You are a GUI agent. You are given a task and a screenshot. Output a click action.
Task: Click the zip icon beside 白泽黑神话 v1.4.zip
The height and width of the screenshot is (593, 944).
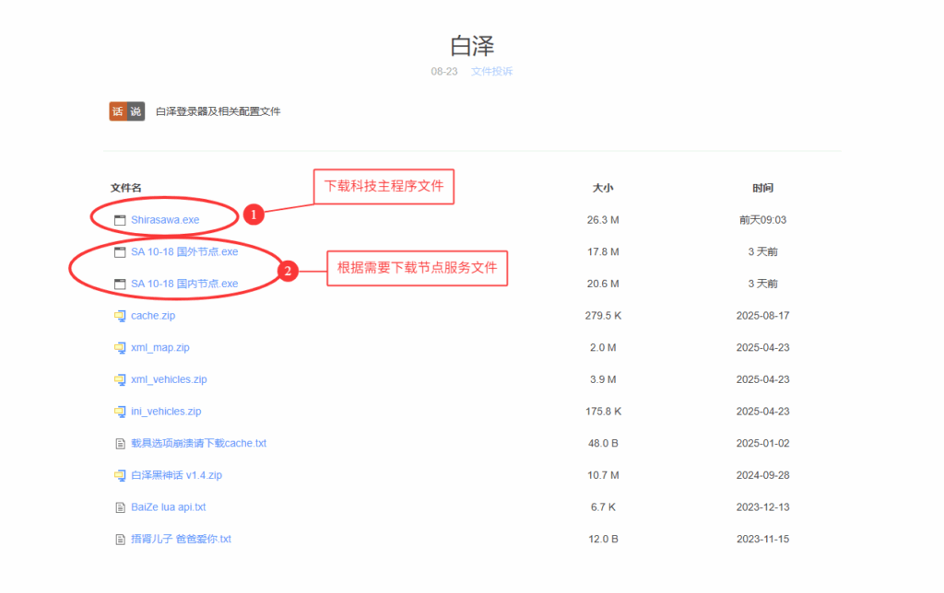[x=119, y=475]
